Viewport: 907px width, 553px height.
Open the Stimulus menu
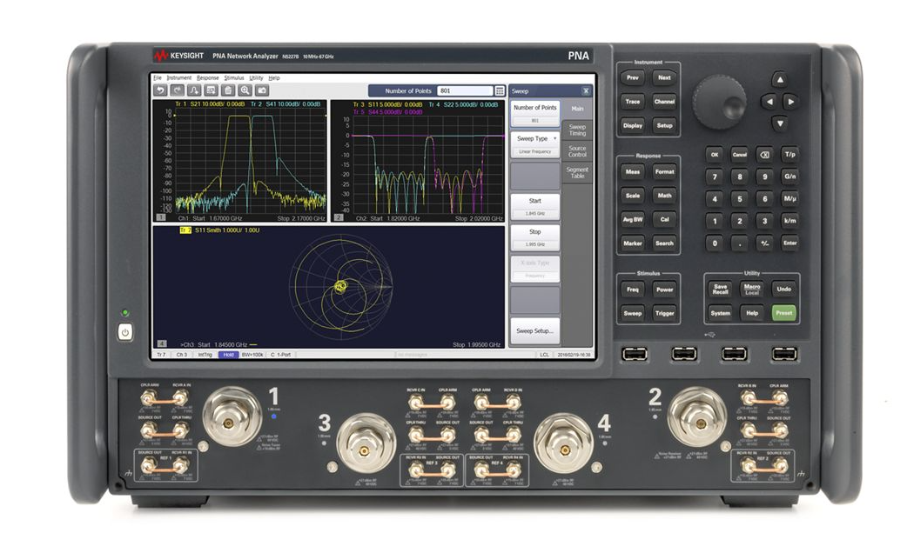(234, 77)
